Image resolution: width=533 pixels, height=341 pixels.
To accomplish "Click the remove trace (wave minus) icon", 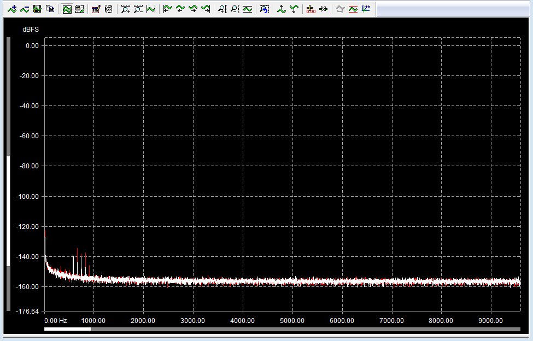I will (x=25, y=9).
